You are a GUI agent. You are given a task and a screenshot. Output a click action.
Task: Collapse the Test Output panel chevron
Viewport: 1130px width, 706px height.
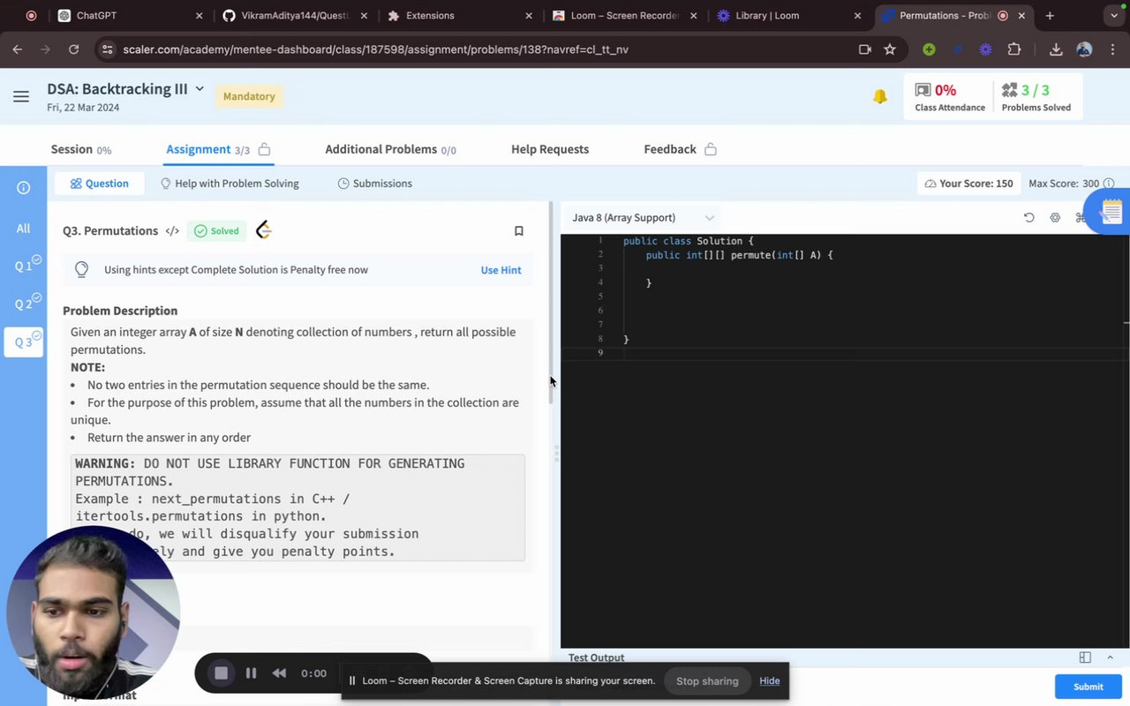(1111, 657)
